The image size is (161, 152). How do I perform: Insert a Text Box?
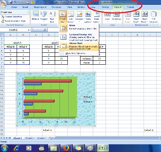(52, 17)
